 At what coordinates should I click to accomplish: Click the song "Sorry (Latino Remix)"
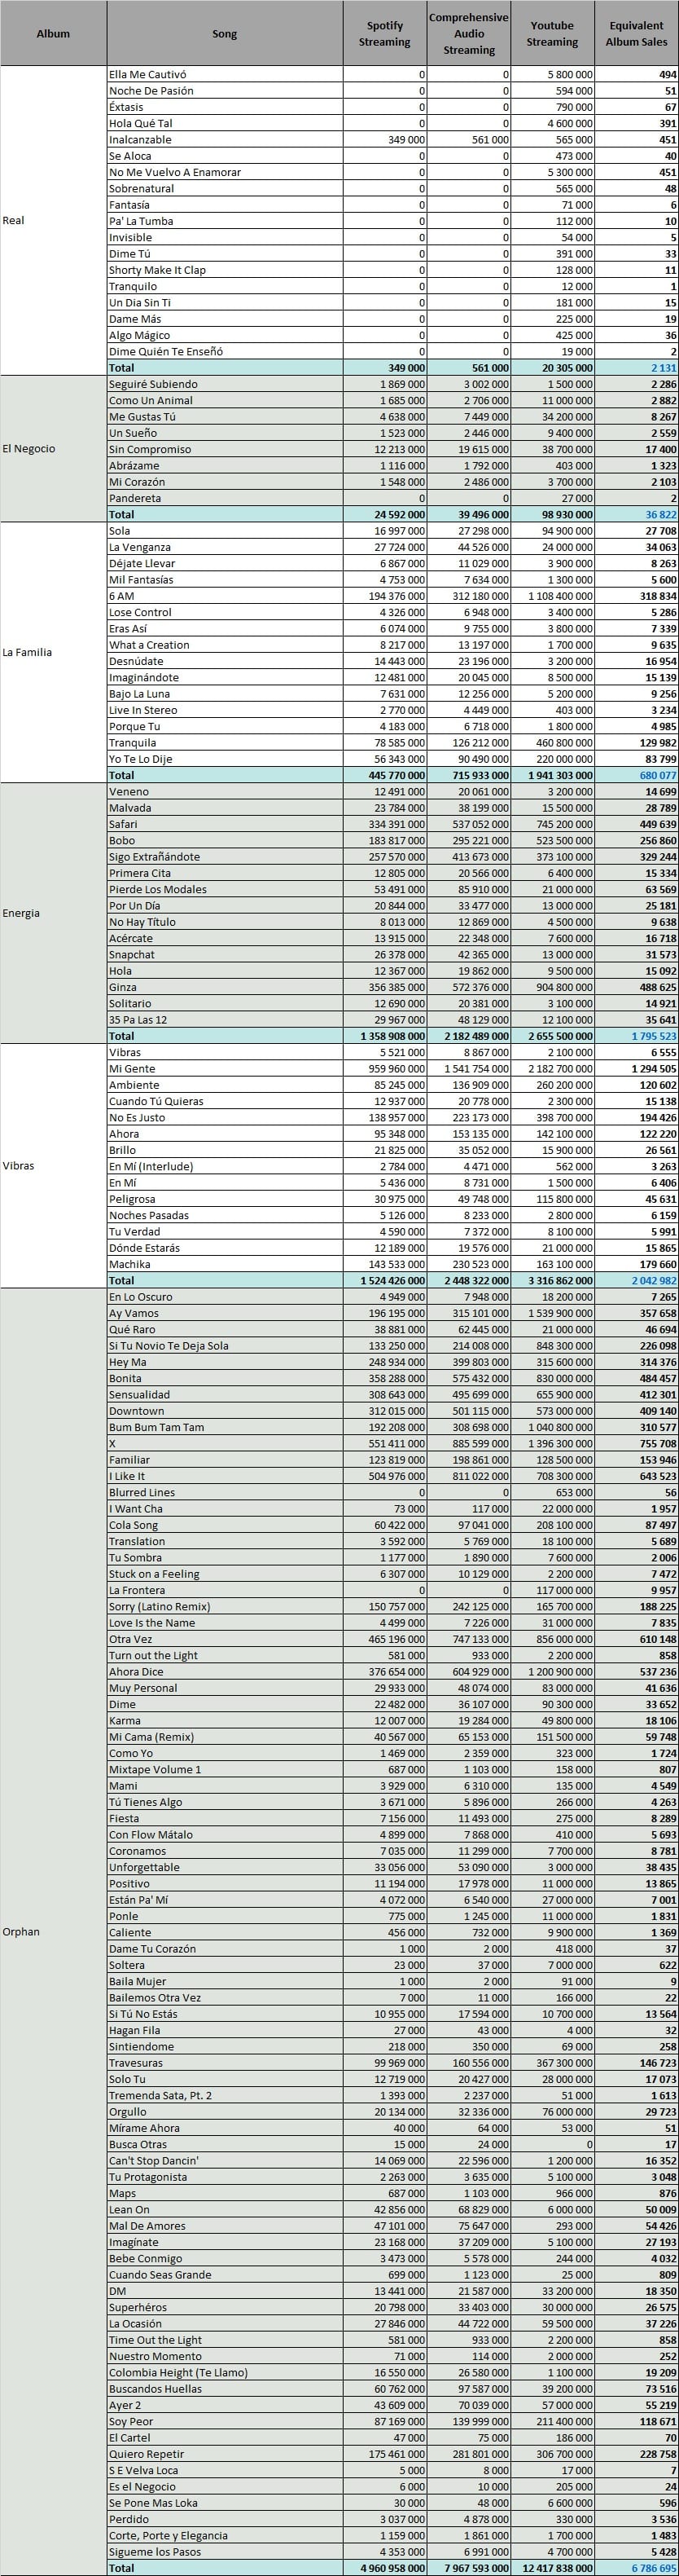coord(158,1606)
